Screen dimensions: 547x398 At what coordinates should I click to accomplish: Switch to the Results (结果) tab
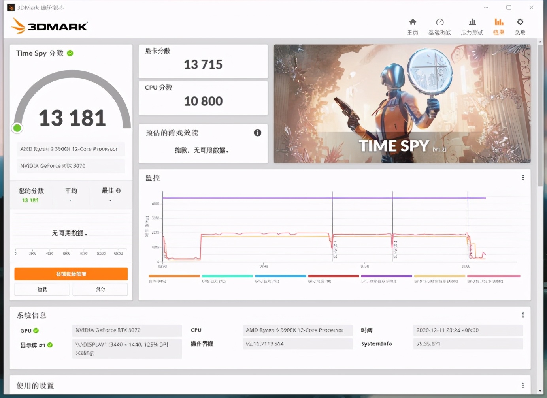tap(499, 26)
